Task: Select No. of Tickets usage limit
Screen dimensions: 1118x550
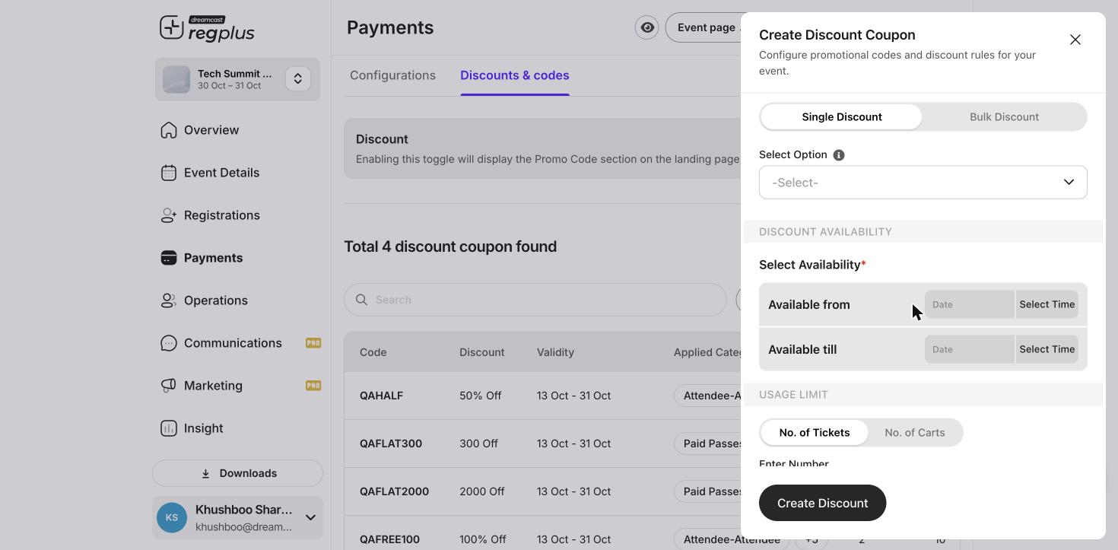Action: pos(815,433)
